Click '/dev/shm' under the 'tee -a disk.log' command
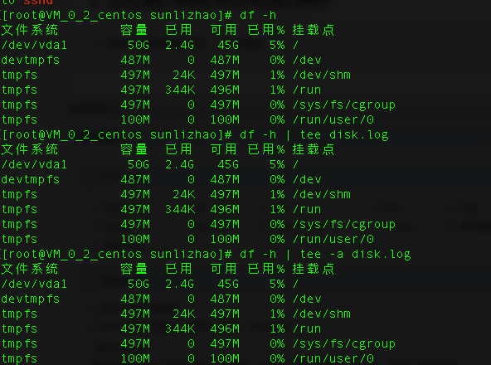 tap(322, 314)
